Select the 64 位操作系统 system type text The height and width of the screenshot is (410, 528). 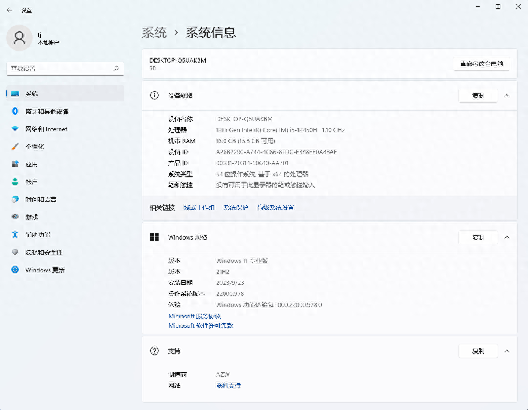coord(262,174)
